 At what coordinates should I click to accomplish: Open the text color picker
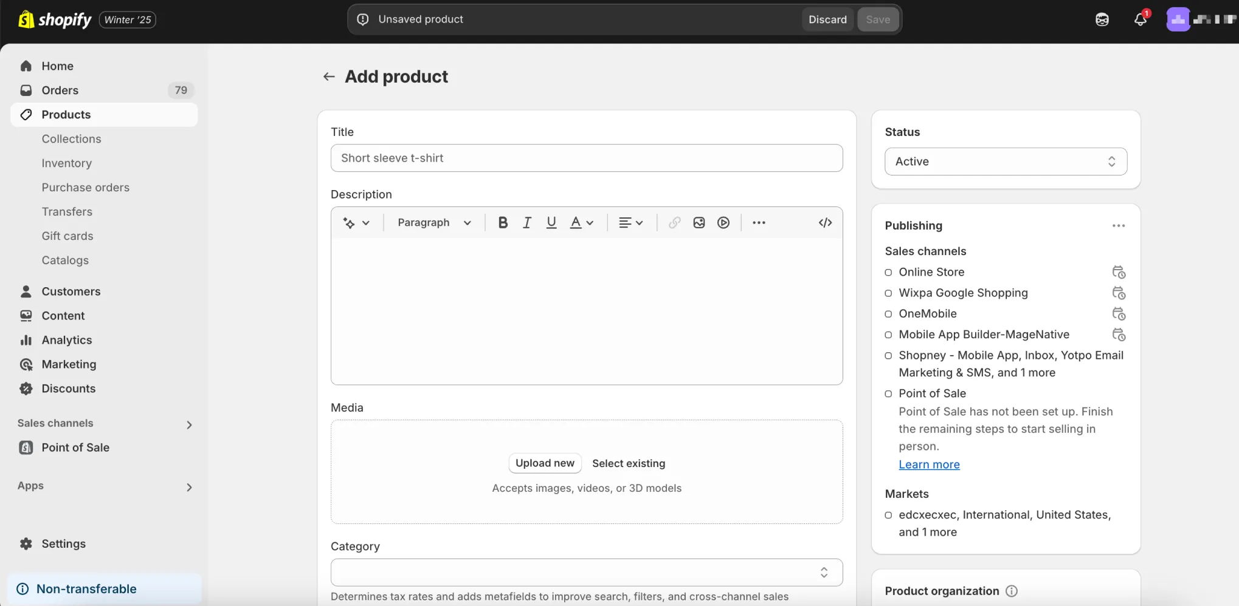click(x=581, y=223)
